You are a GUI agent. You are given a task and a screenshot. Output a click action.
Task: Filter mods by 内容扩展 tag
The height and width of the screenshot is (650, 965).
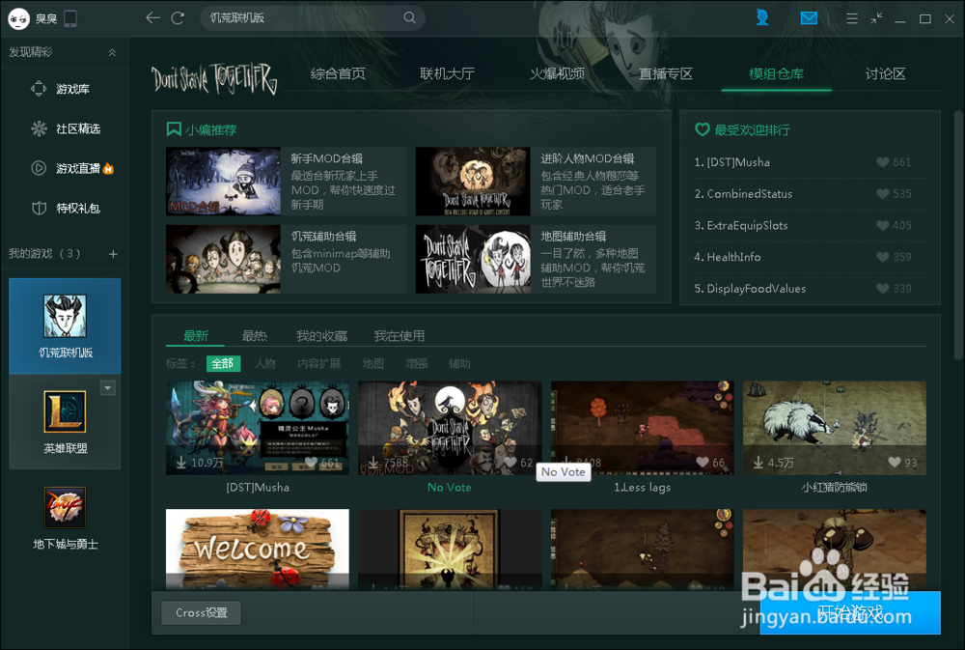pyautogui.click(x=318, y=363)
